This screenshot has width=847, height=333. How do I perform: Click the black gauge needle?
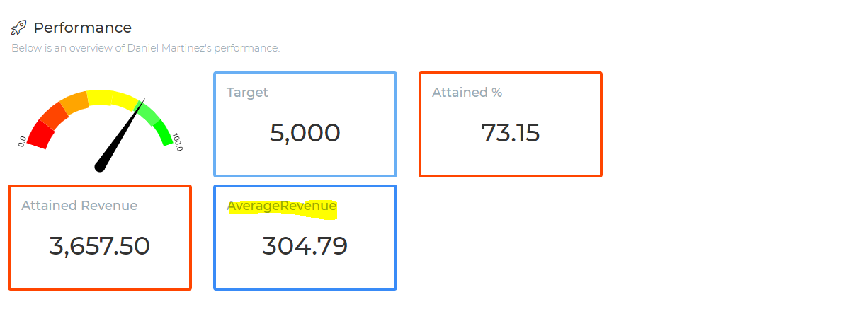[120, 136]
